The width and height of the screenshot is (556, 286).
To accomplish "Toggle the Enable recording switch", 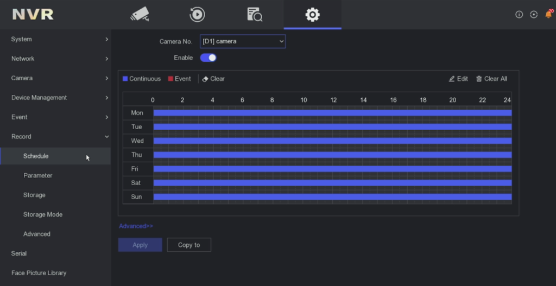I will 208,58.
